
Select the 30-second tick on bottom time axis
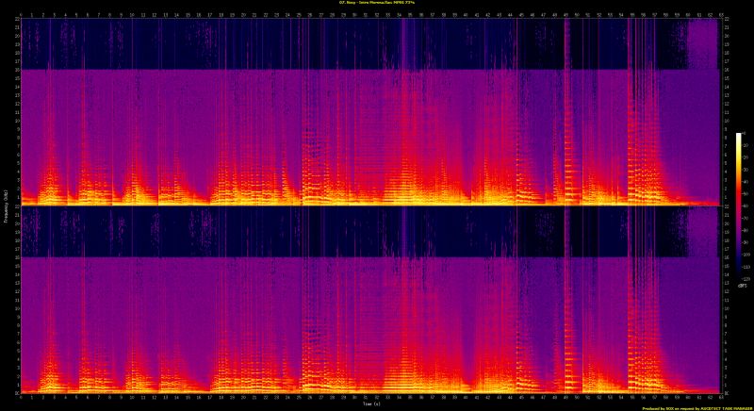pyautogui.click(x=354, y=398)
